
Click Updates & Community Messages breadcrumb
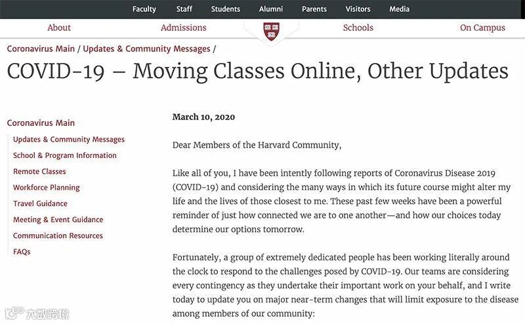tap(146, 49)
